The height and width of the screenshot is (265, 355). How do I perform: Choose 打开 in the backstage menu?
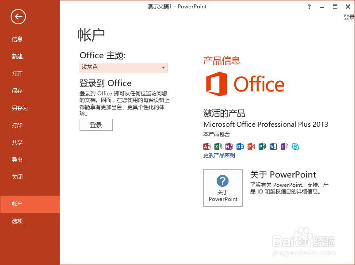point(30,73)
